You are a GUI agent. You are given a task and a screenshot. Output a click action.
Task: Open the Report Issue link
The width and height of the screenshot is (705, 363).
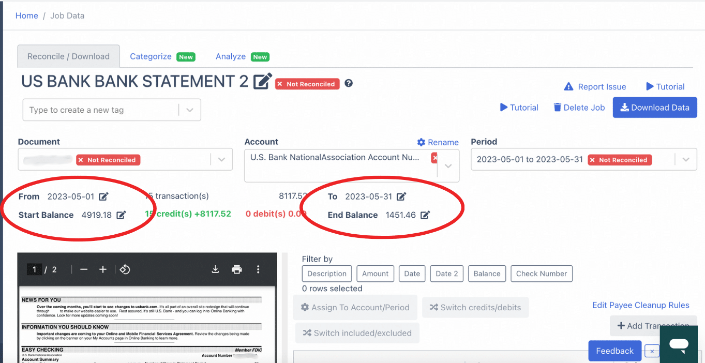click(x=595, y=87)
